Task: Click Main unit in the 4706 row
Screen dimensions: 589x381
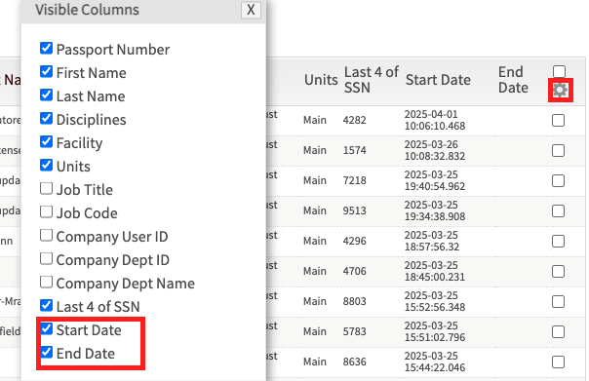Action: point(315,271)
